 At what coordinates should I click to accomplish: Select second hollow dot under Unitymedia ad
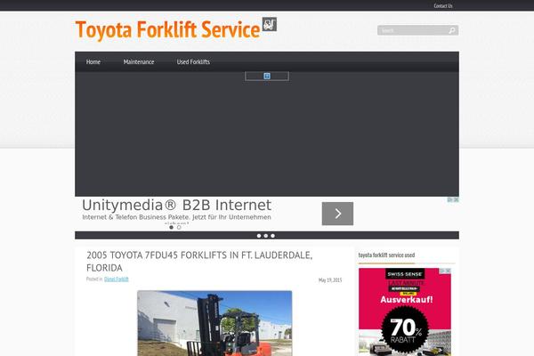[x=179, y=227]
